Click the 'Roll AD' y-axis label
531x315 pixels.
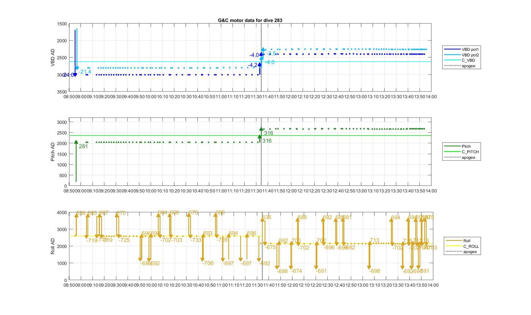pyautogui.click(x=53, y=246)
